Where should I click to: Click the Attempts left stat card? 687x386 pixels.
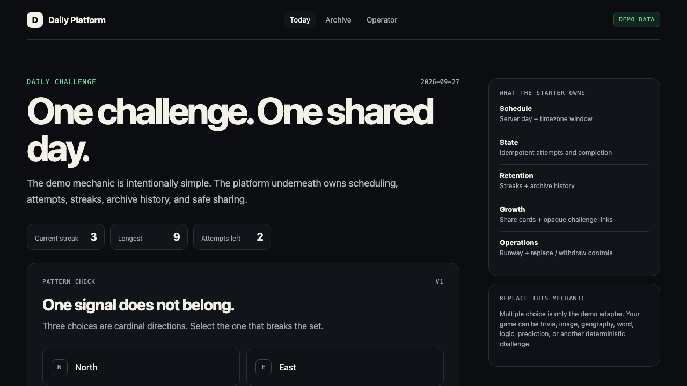click(232, 237)
